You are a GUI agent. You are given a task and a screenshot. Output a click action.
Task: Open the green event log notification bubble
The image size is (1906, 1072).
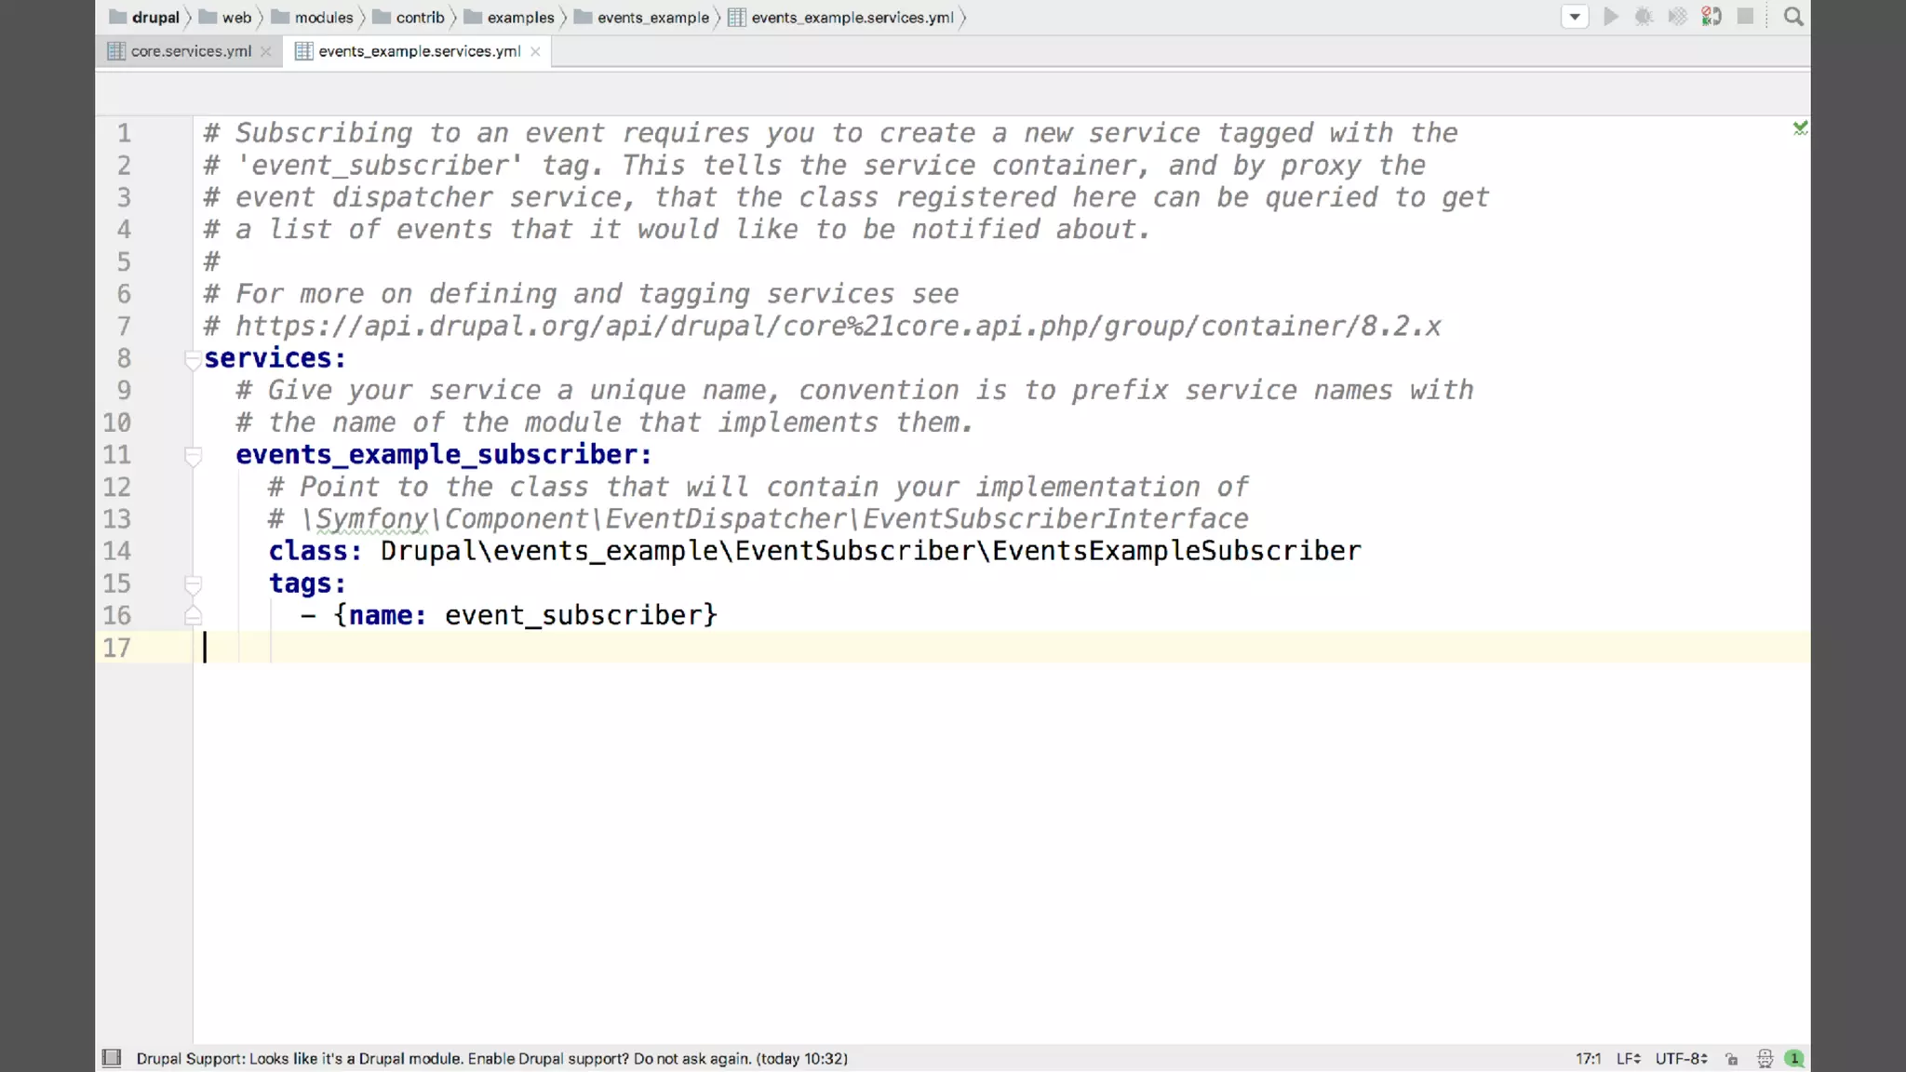coord(1794,1059)
